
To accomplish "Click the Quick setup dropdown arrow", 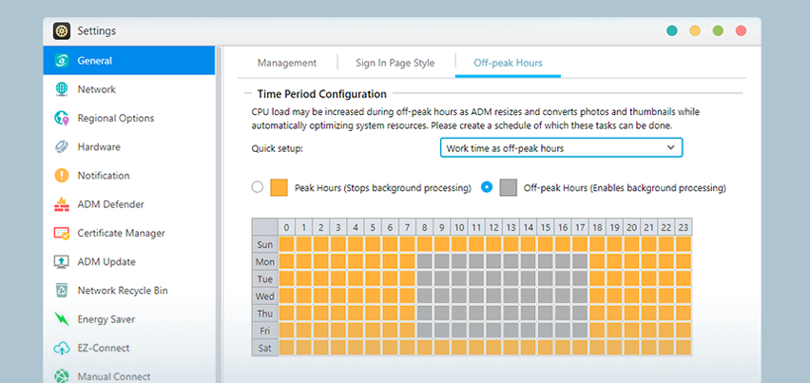I will coord(670,148).
